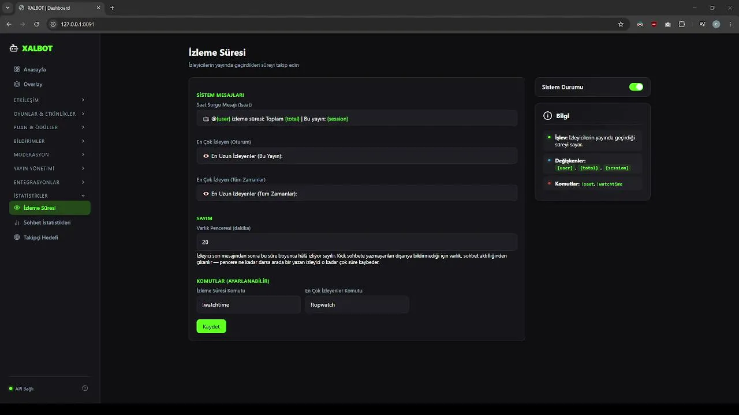Click the {total} variable tag in Bilgi

(589, 168)
